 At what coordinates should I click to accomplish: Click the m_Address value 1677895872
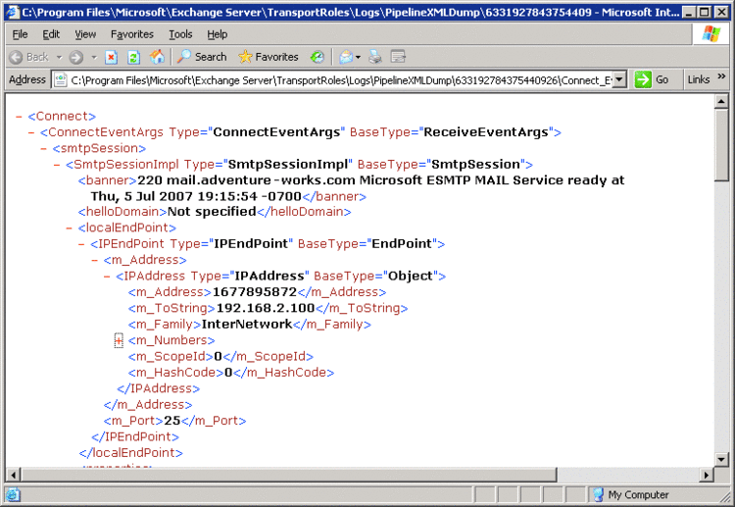tap(255, 292)
